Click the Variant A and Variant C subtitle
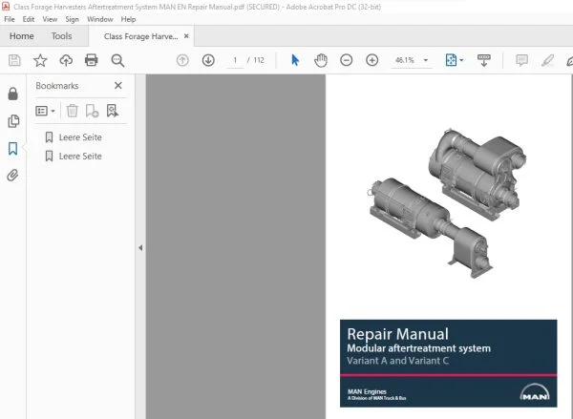573x419 pixels. click(x=398, y=361)
